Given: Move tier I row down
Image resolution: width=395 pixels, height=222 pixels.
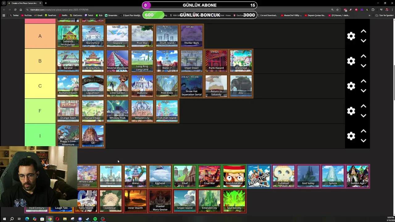Looking at the screenshot, I should [x=364, y=141].
